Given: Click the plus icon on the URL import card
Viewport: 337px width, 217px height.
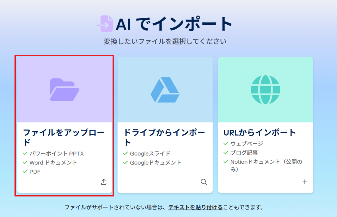Looking at the screenshot, I should click(305, 182).
